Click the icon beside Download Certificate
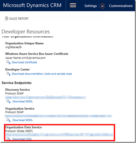This screenshot has height=143, width=136. (x=8, y=62)
